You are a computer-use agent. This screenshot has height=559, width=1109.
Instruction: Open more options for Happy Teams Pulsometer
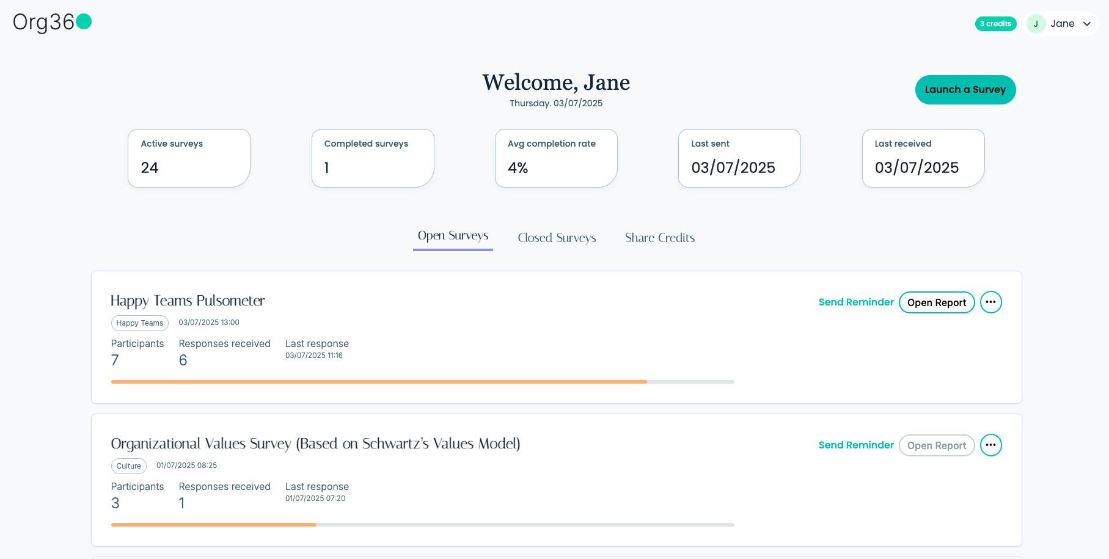(x=990, y=302)
